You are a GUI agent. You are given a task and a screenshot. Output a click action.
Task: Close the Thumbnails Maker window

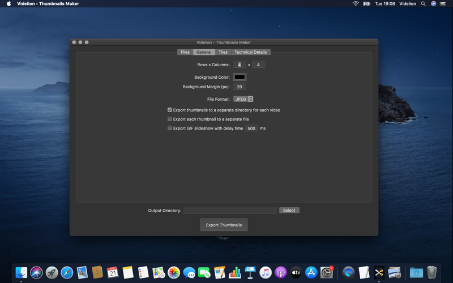pyautogui.click(x=74, y=42)
